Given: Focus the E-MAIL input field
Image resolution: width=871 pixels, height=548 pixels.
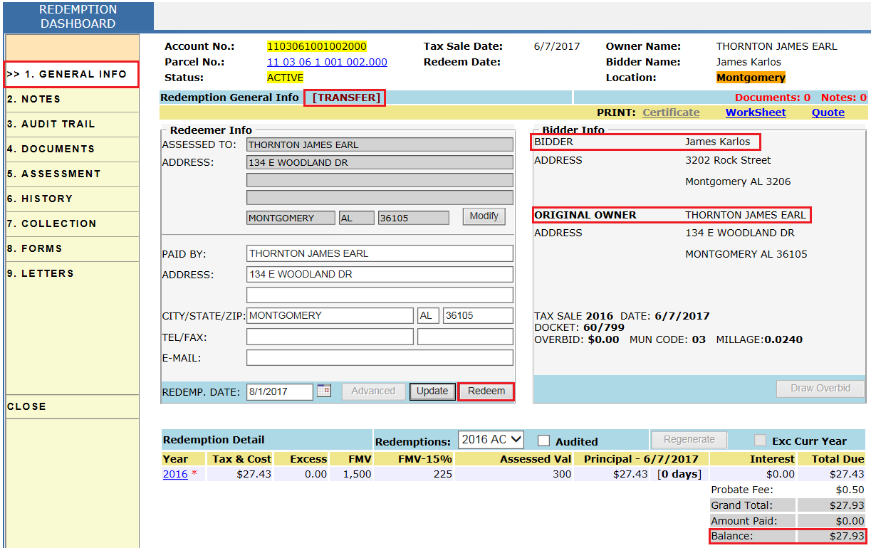Looking at the screenshot, I should (x=380, y=358).
